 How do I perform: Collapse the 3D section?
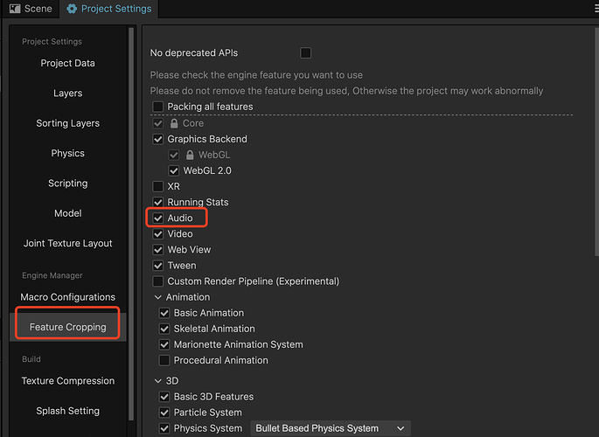pos(157,381)
